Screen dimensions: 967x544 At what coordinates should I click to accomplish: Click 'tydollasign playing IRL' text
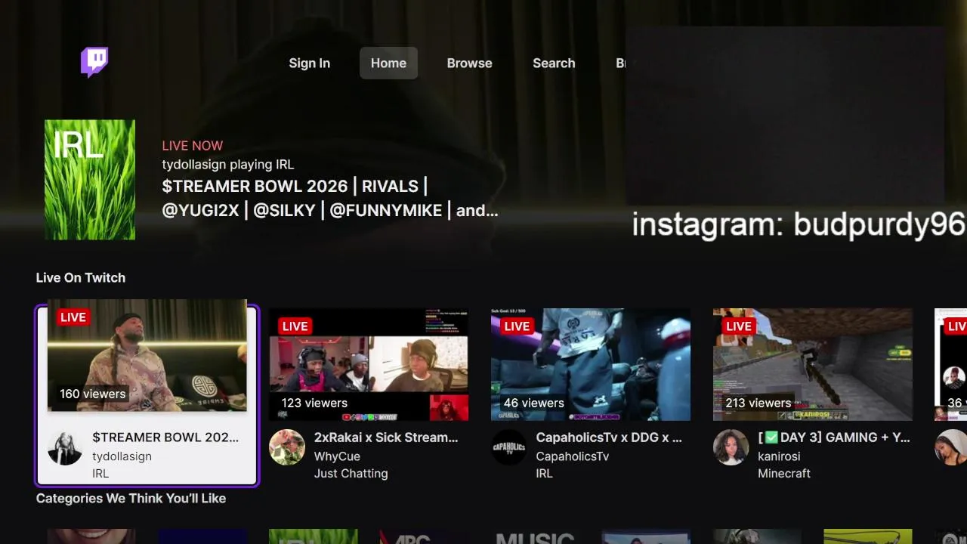228,165
